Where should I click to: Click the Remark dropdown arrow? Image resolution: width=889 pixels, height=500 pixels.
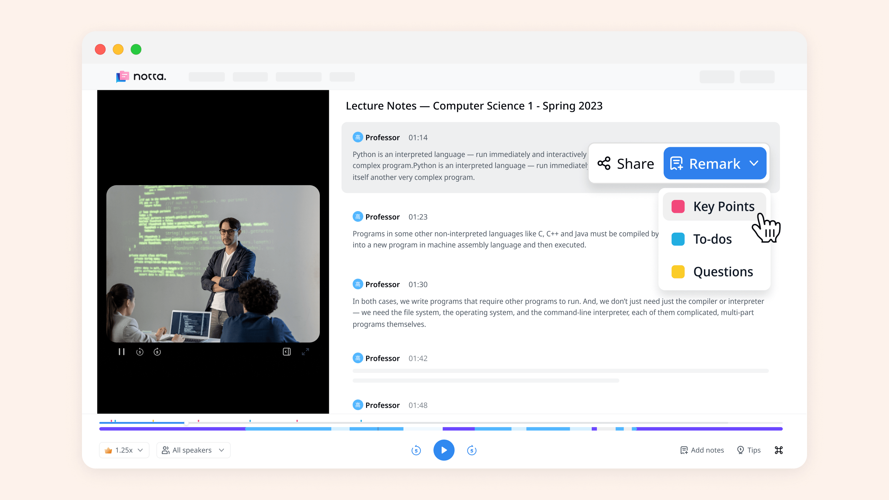pyautogui.click(x=754, y=164)
